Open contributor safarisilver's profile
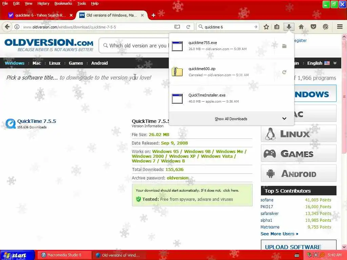 click(x=269, y=214)
